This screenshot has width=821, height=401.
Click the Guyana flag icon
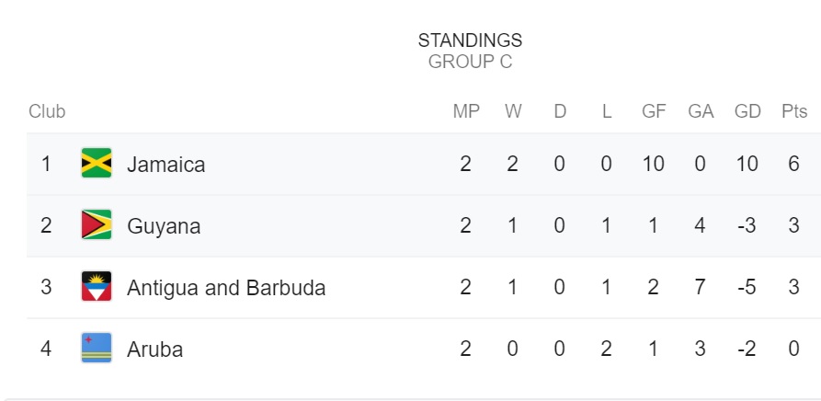97,224
